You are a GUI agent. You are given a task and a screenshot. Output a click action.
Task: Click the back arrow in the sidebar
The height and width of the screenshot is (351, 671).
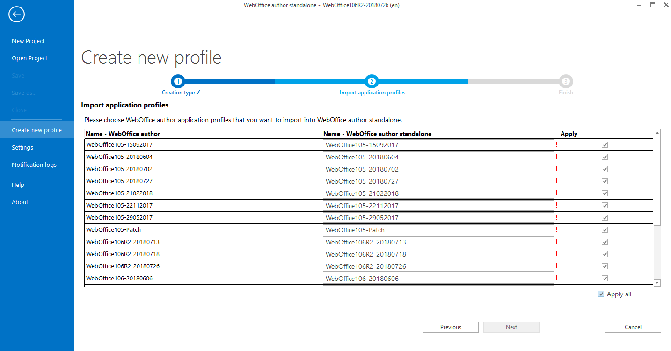[x=16, y=14]
